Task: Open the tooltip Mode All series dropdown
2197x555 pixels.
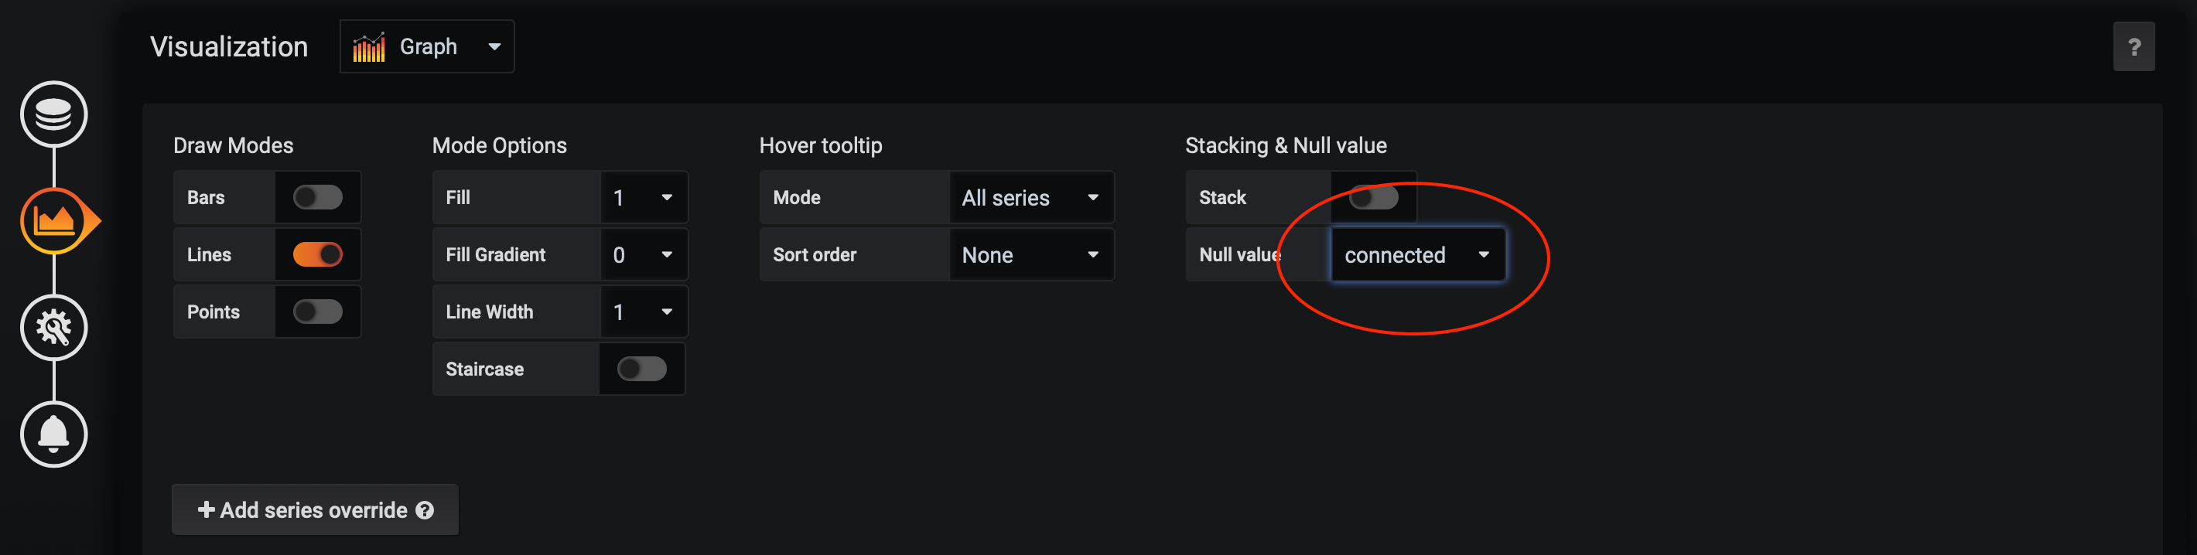Action: [x=1030, y=198]
